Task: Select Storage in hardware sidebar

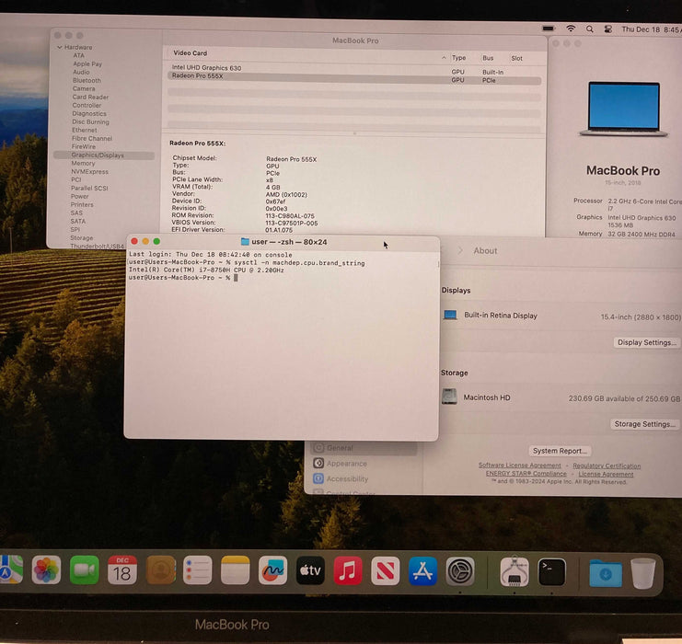Action: pos(81,238)
